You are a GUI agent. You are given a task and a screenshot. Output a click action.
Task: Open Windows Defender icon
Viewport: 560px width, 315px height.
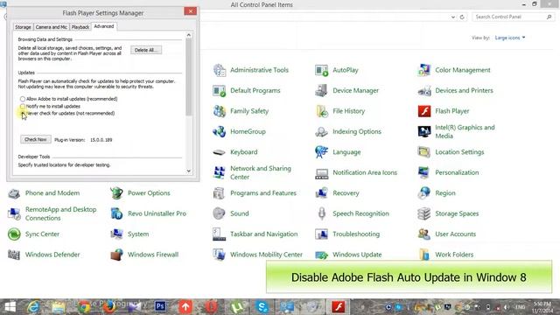pos(14,255)
